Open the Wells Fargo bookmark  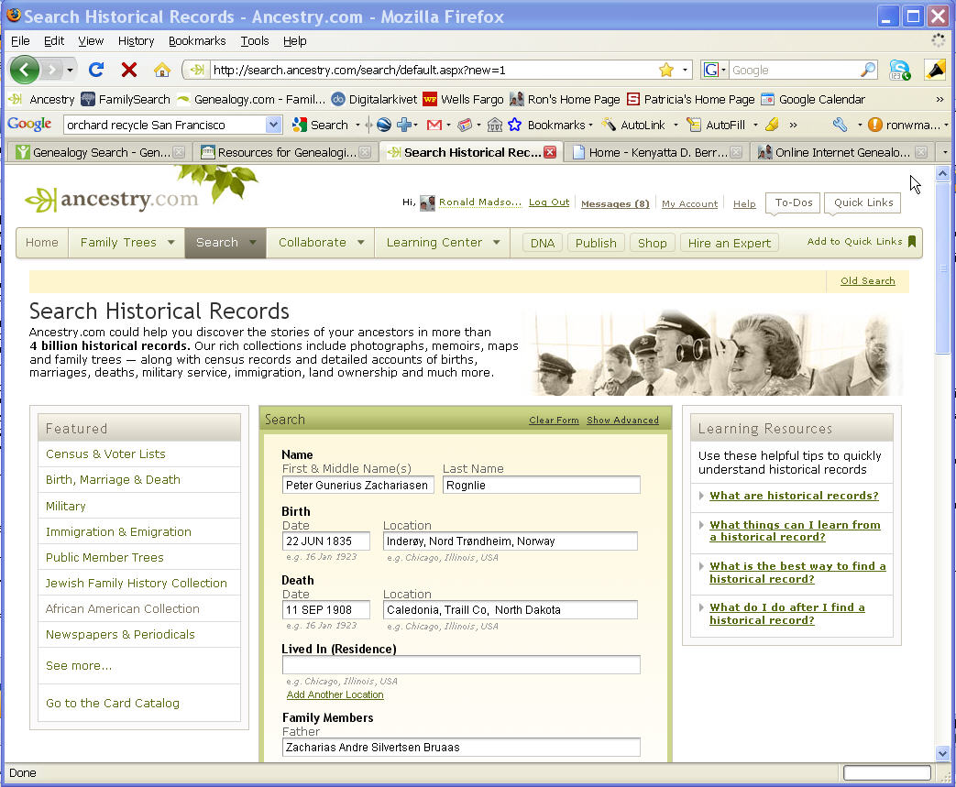pos(464,99)
